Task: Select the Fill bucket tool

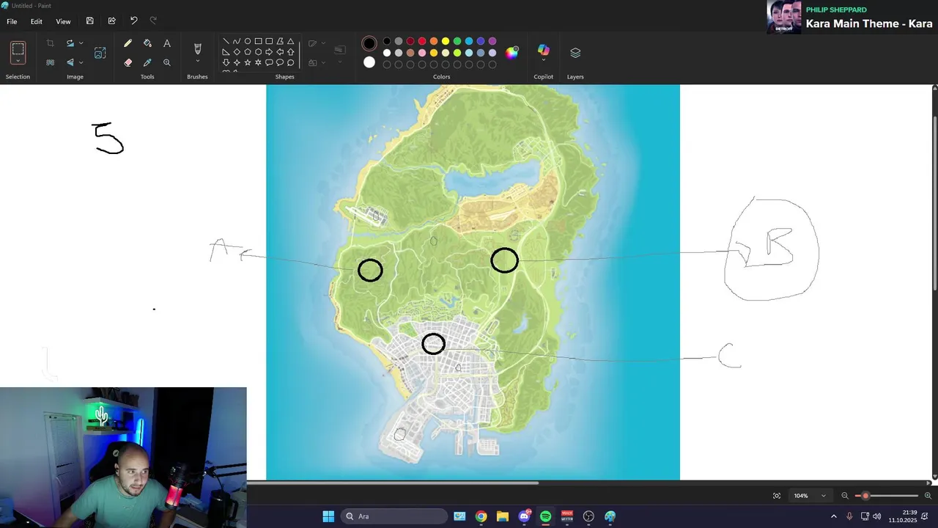Action: pyautogui.click(x=147, y=44)
